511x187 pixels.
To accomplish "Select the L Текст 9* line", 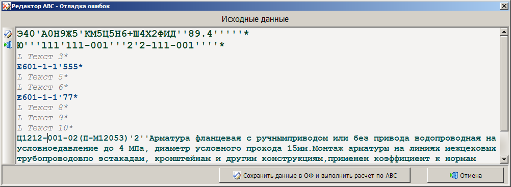I will [x=42, y=117].
